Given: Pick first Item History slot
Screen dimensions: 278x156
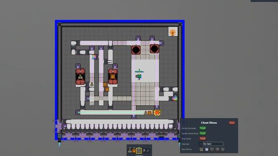Looking at the screenshot, I should click(x=202, y=149).
